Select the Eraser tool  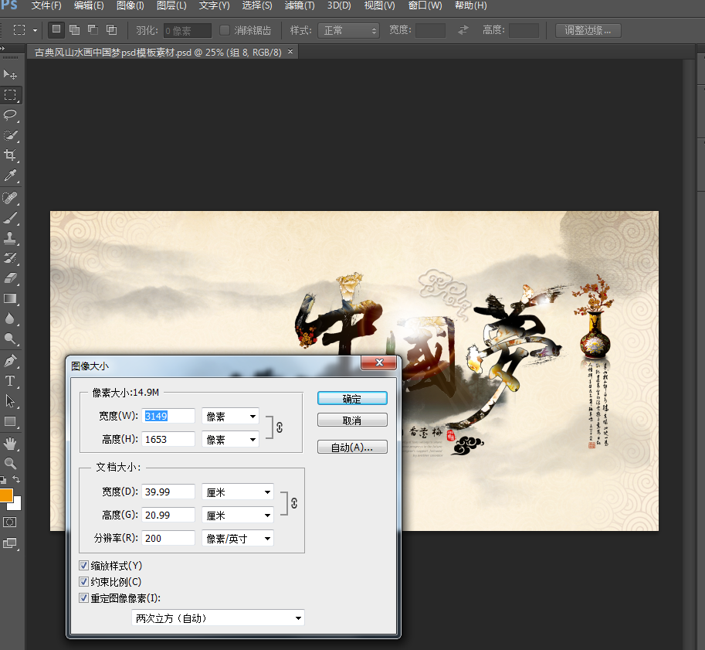pyautogui.click(x=10, y=278)
